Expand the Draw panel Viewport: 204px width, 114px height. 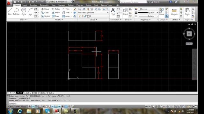[23, 20]
